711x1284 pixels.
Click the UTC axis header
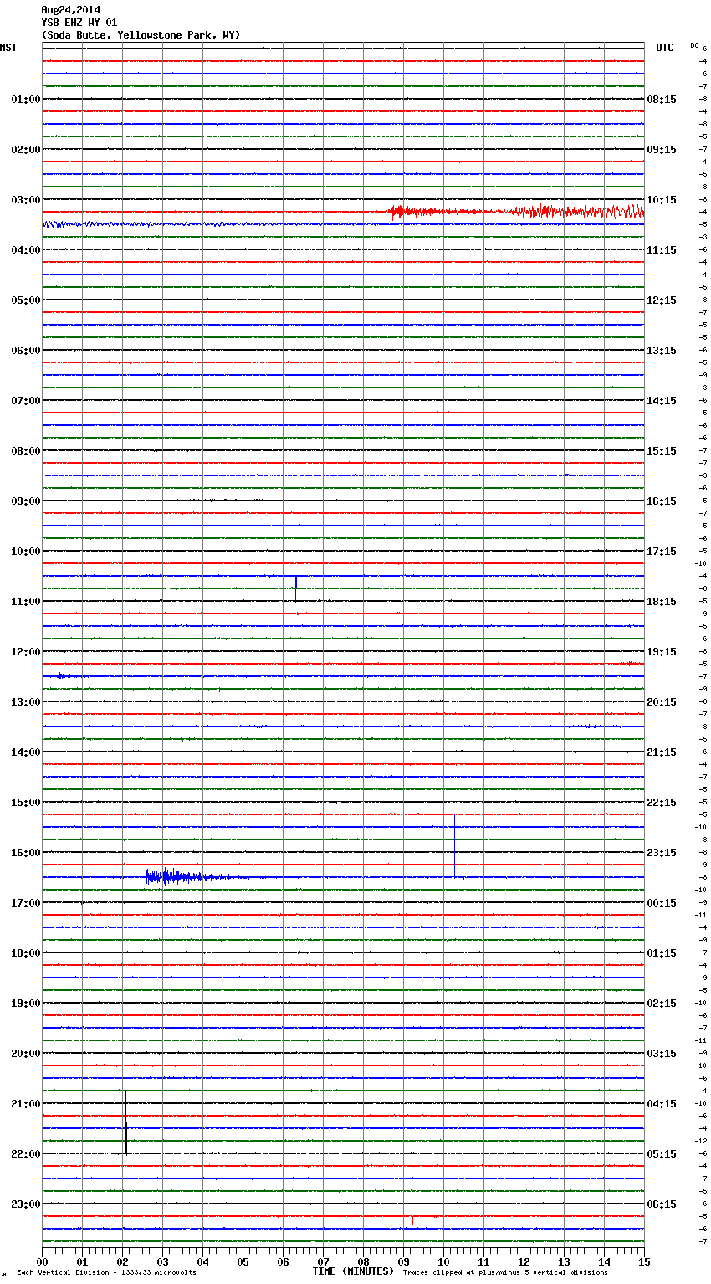click(665, 48)
